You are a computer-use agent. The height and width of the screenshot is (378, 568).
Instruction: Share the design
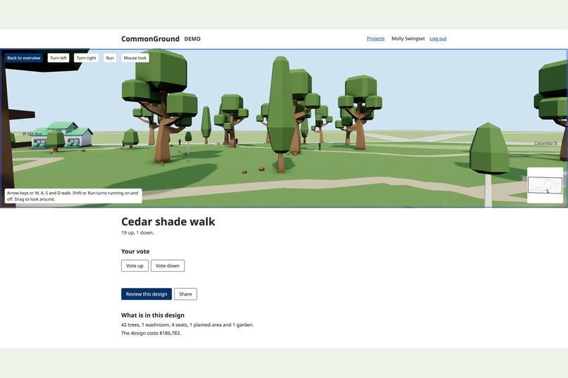pyautogui.click(x=185, y=294)
